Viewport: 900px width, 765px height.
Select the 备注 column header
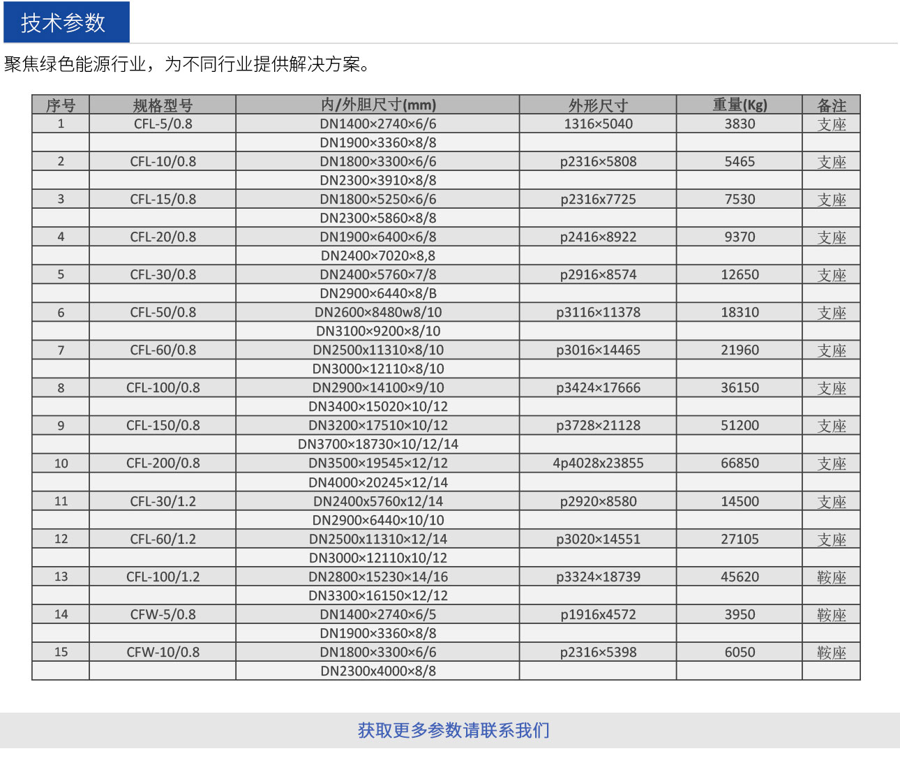pos(831,105)
